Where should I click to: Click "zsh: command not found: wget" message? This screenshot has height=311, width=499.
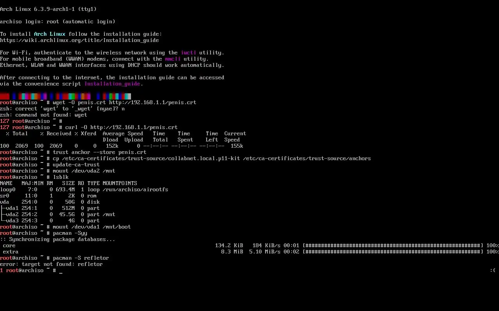tap(44, 115)
